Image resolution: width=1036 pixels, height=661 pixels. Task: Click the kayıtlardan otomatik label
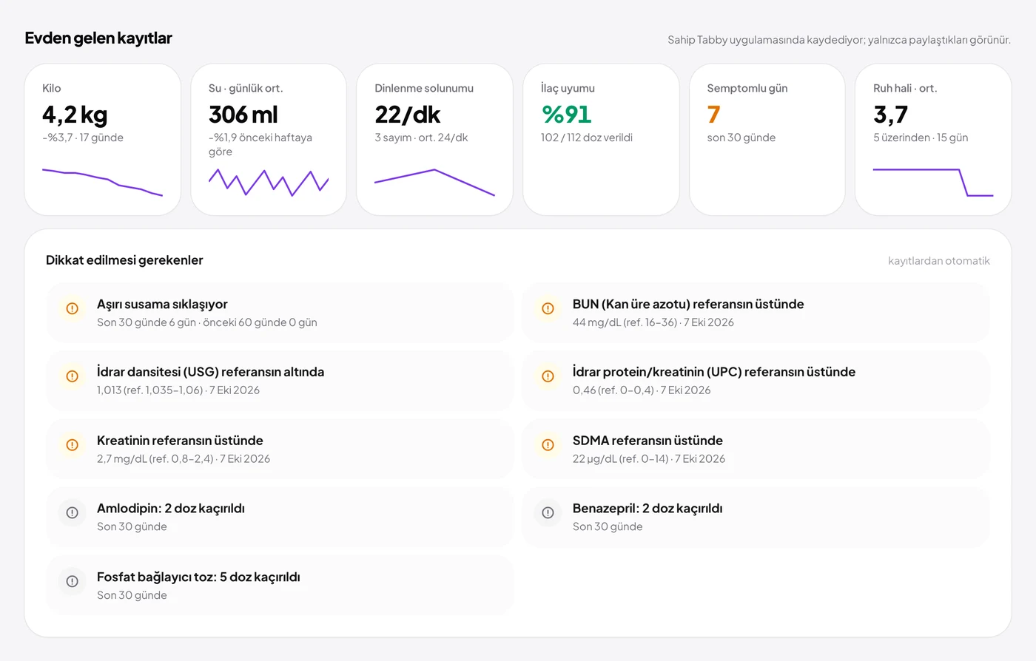[939, 261]
